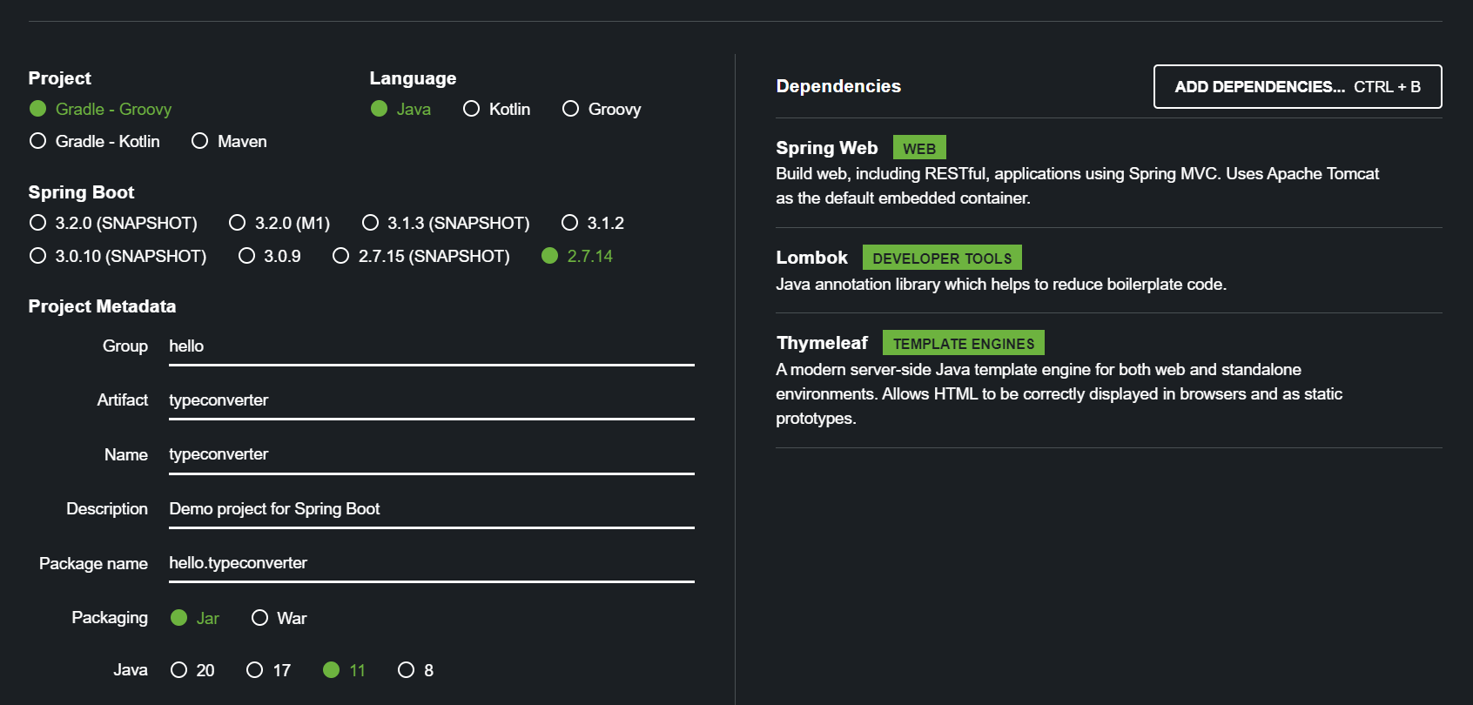This screenshot has height=705, width=1473.
Task: Pick Groovy as the language
Action: click(602, 109)
